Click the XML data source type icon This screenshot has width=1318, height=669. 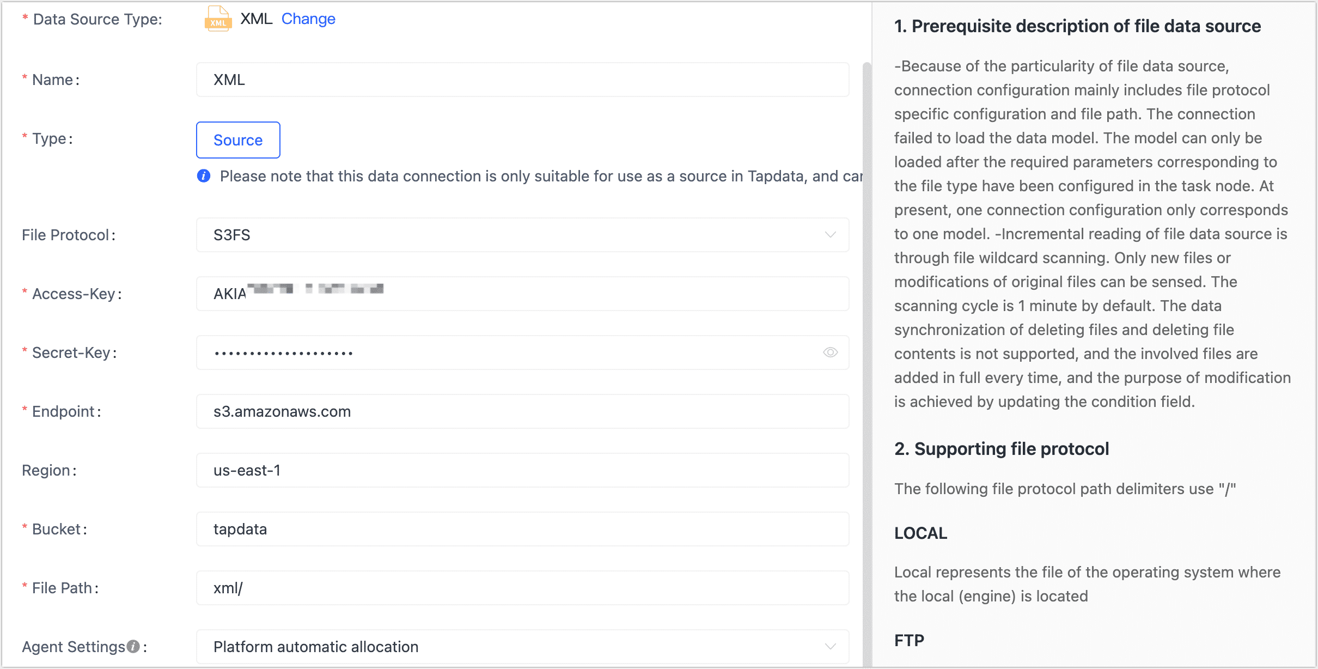click(218, 19)
